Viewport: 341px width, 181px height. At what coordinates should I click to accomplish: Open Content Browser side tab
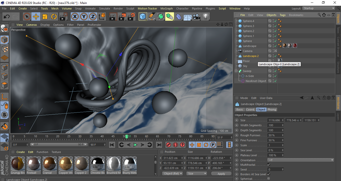point(338,47)
